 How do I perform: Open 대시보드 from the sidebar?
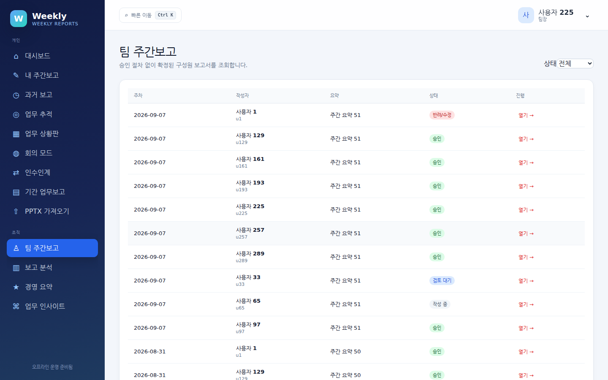pyautogui.click(x=52, y=56)
